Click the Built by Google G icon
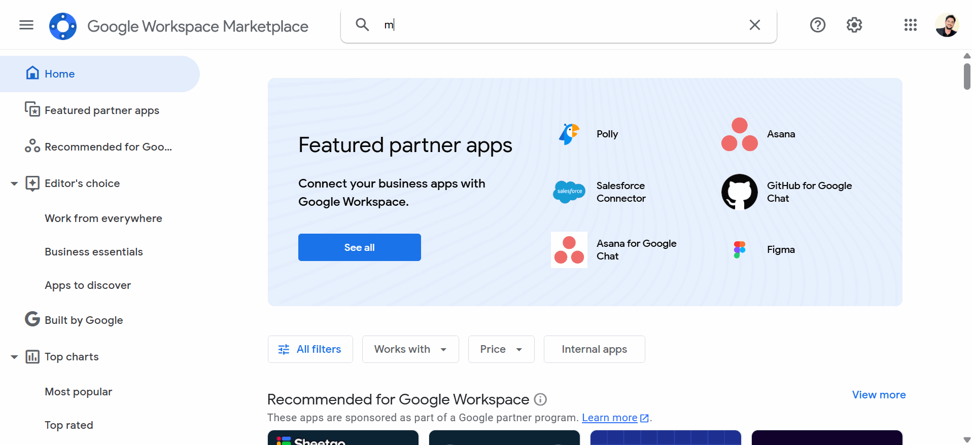This screenshot has width=972, height=445. (x=32, y=319)
